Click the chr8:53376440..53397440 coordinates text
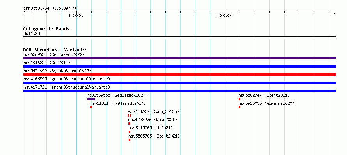The image size is (347, 155). pyautogui.click(x=50, y=9)
